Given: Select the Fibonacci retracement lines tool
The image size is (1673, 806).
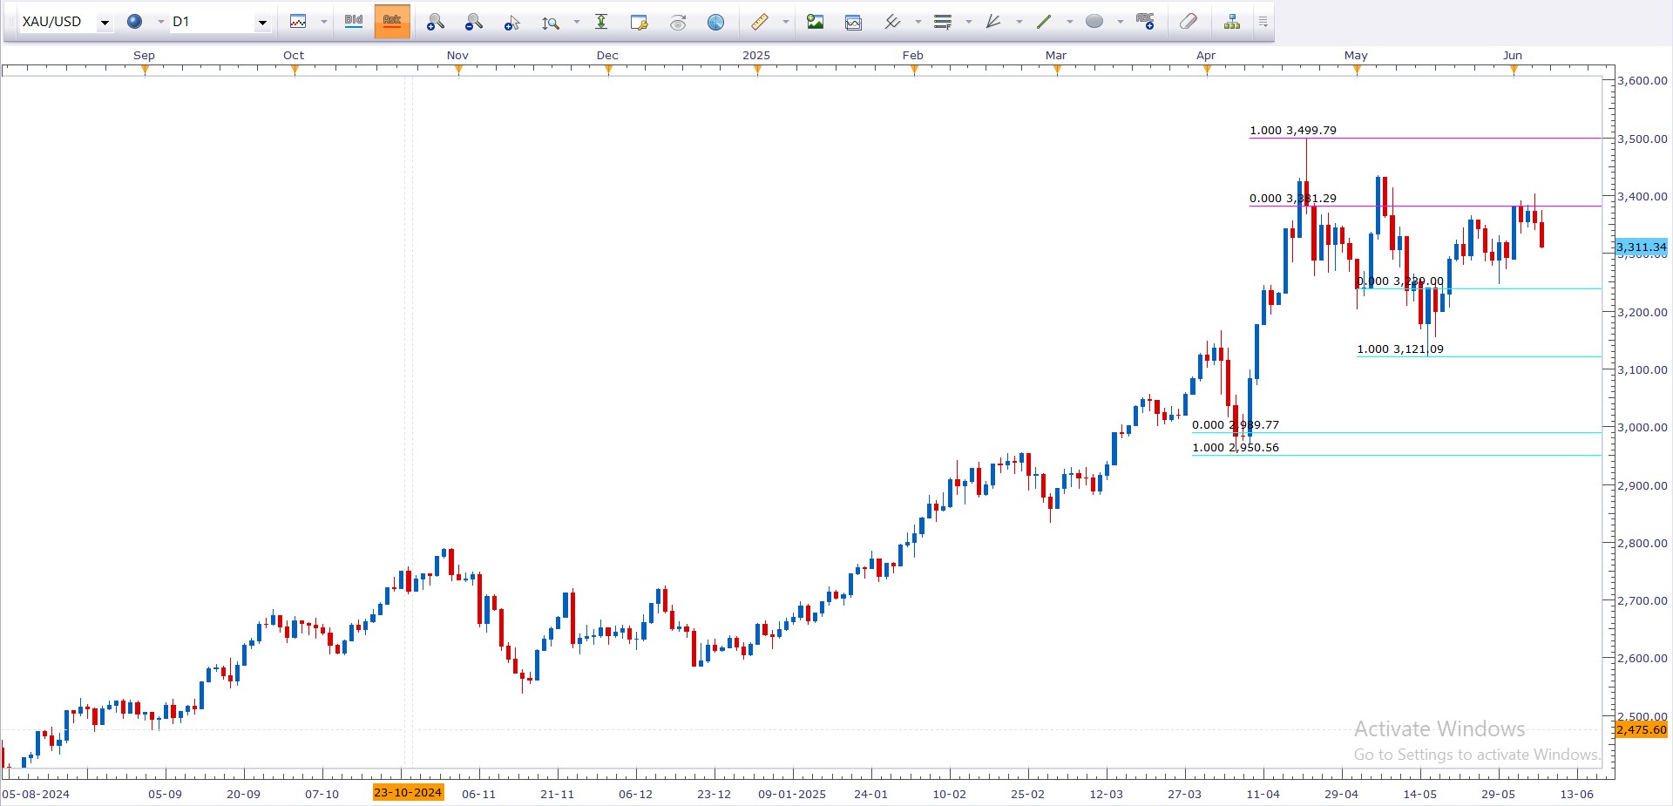Looking at the screenshot, I should tap(942, 22).
